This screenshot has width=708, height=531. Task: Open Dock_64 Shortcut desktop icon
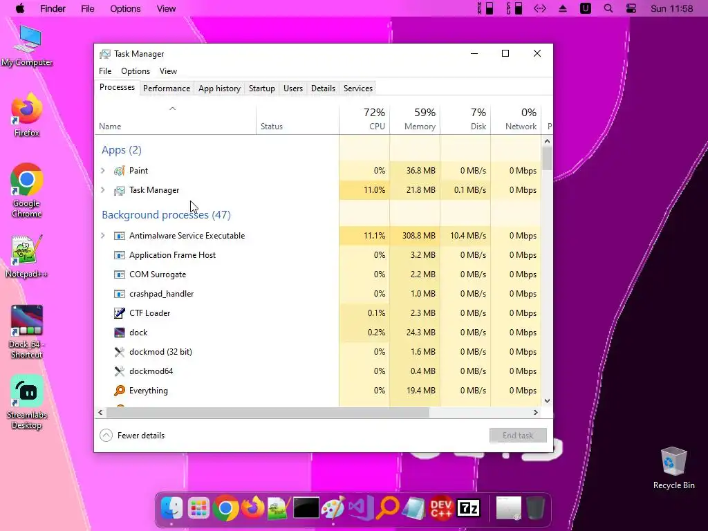click(x=27, y=332)
